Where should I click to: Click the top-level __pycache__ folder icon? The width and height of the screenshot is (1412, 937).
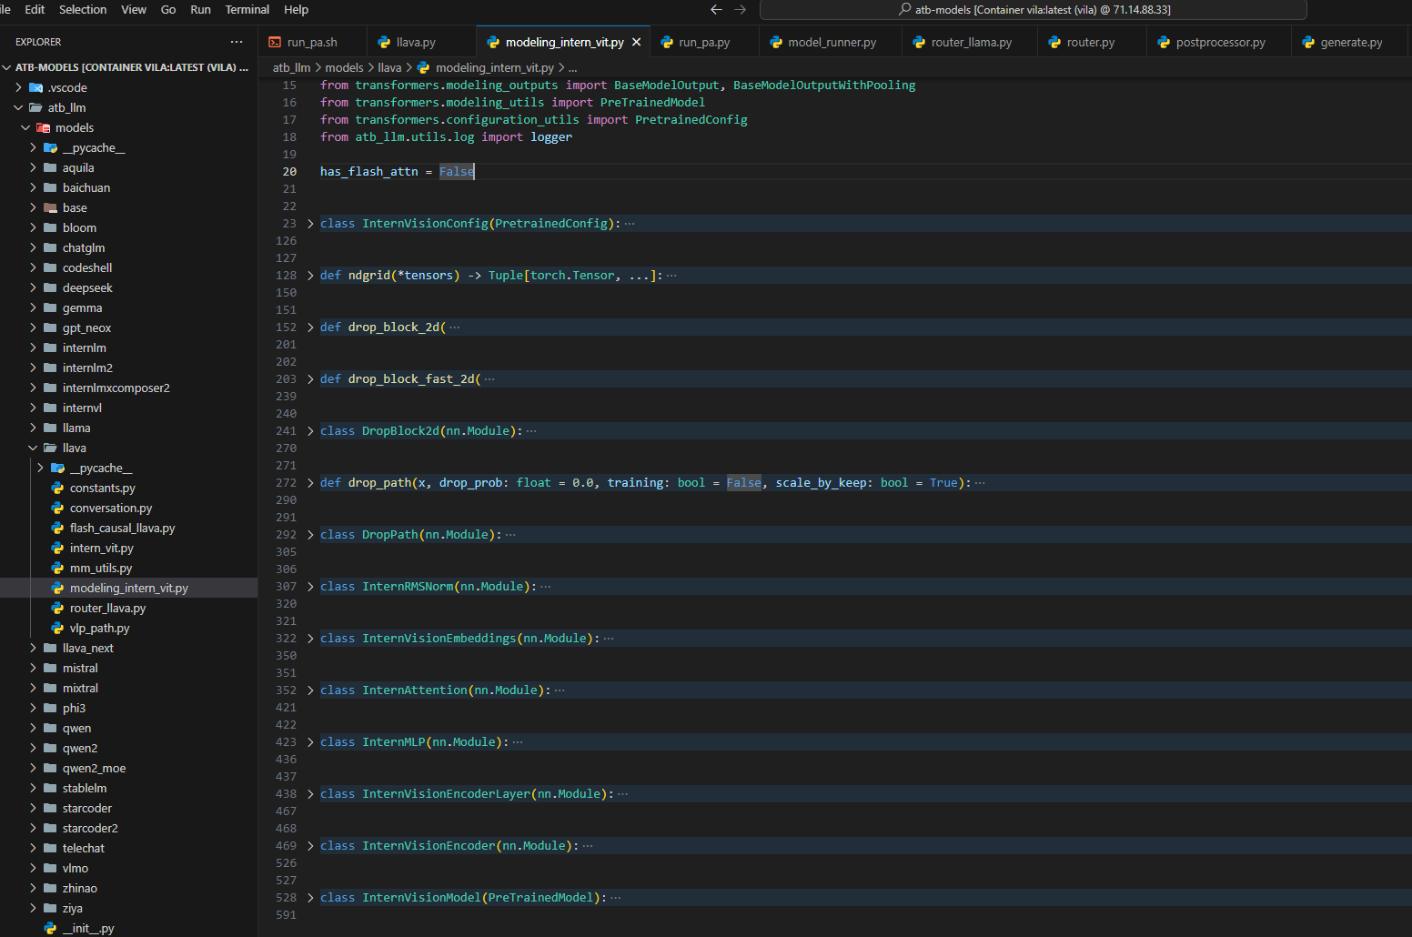point(51,147)
